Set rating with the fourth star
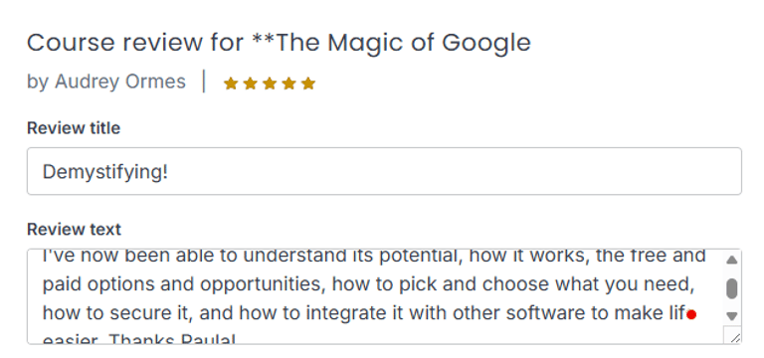The image size is (764, 358). [x=288, y=84]
